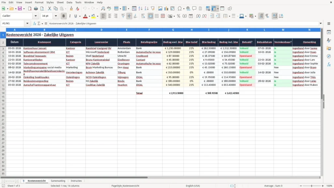Save the document with the Save icon

click(20, 8)
